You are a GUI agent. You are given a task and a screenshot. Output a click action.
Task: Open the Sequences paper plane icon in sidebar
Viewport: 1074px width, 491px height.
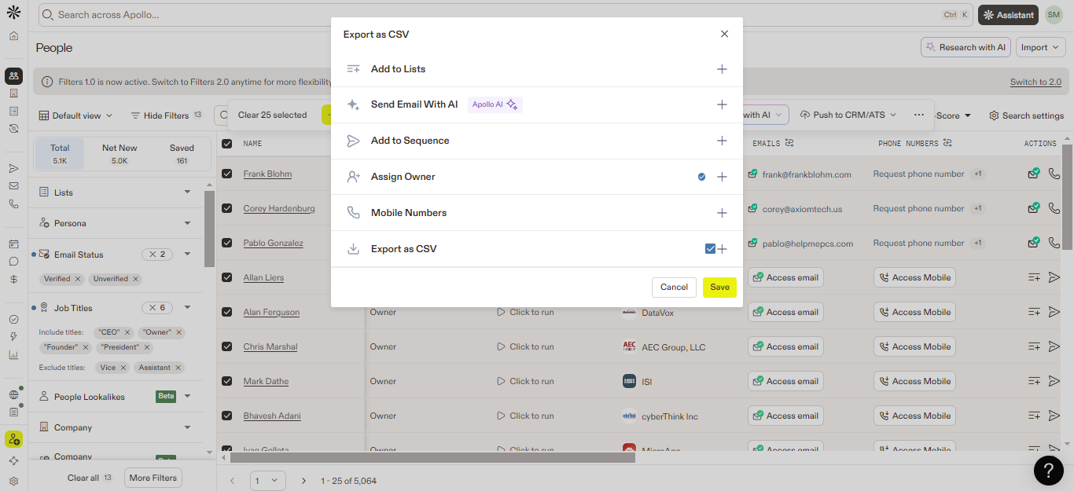13,167
